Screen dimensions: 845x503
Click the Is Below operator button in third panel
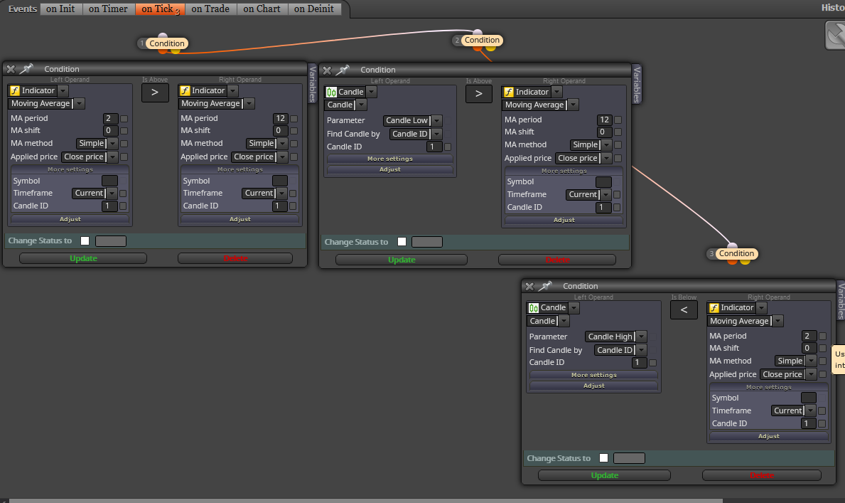(684, 309)
